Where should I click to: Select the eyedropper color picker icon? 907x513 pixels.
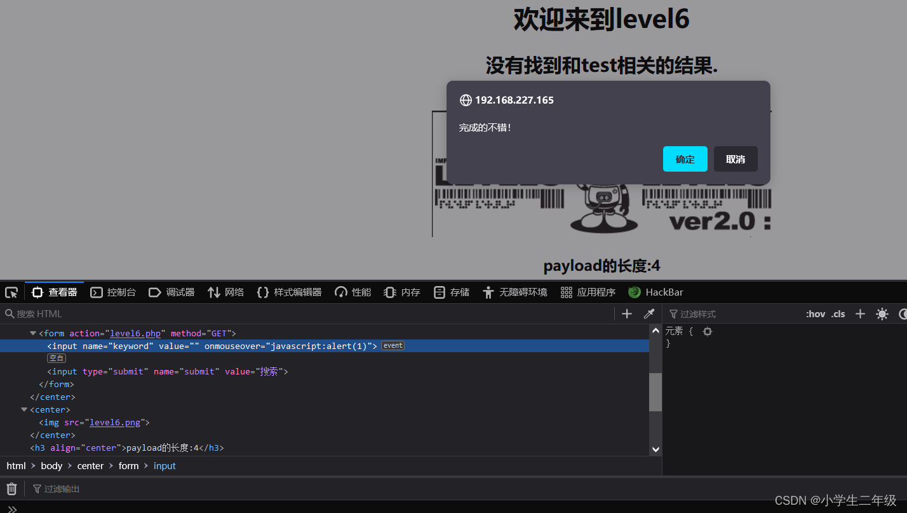648,314
